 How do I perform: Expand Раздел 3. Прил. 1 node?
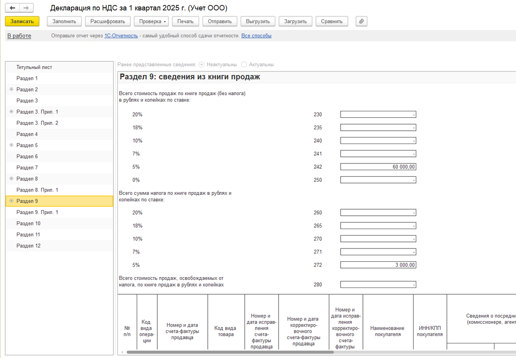coord(11,112)
